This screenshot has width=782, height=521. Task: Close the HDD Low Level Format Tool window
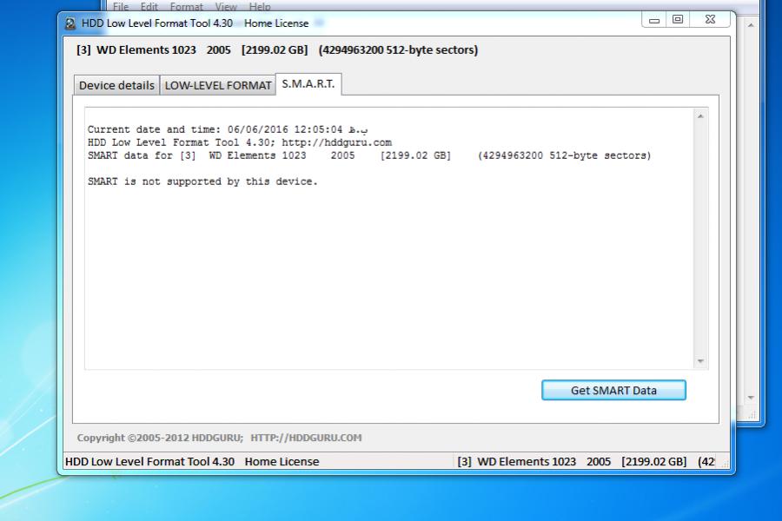710,20
